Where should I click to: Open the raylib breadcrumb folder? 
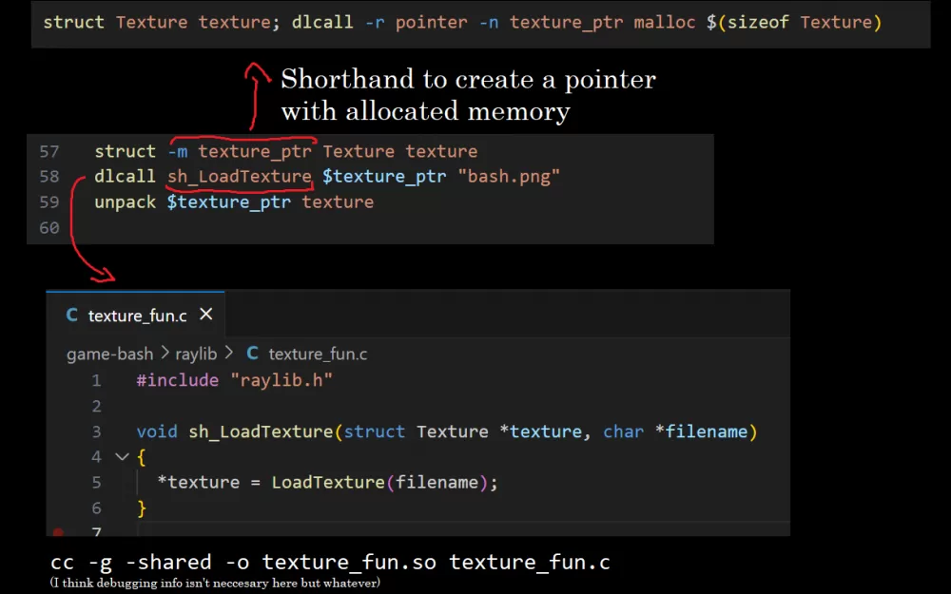click(x=196, y=354)
